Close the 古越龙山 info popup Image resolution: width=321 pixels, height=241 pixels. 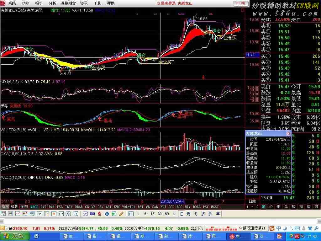[x=288, y=134]
